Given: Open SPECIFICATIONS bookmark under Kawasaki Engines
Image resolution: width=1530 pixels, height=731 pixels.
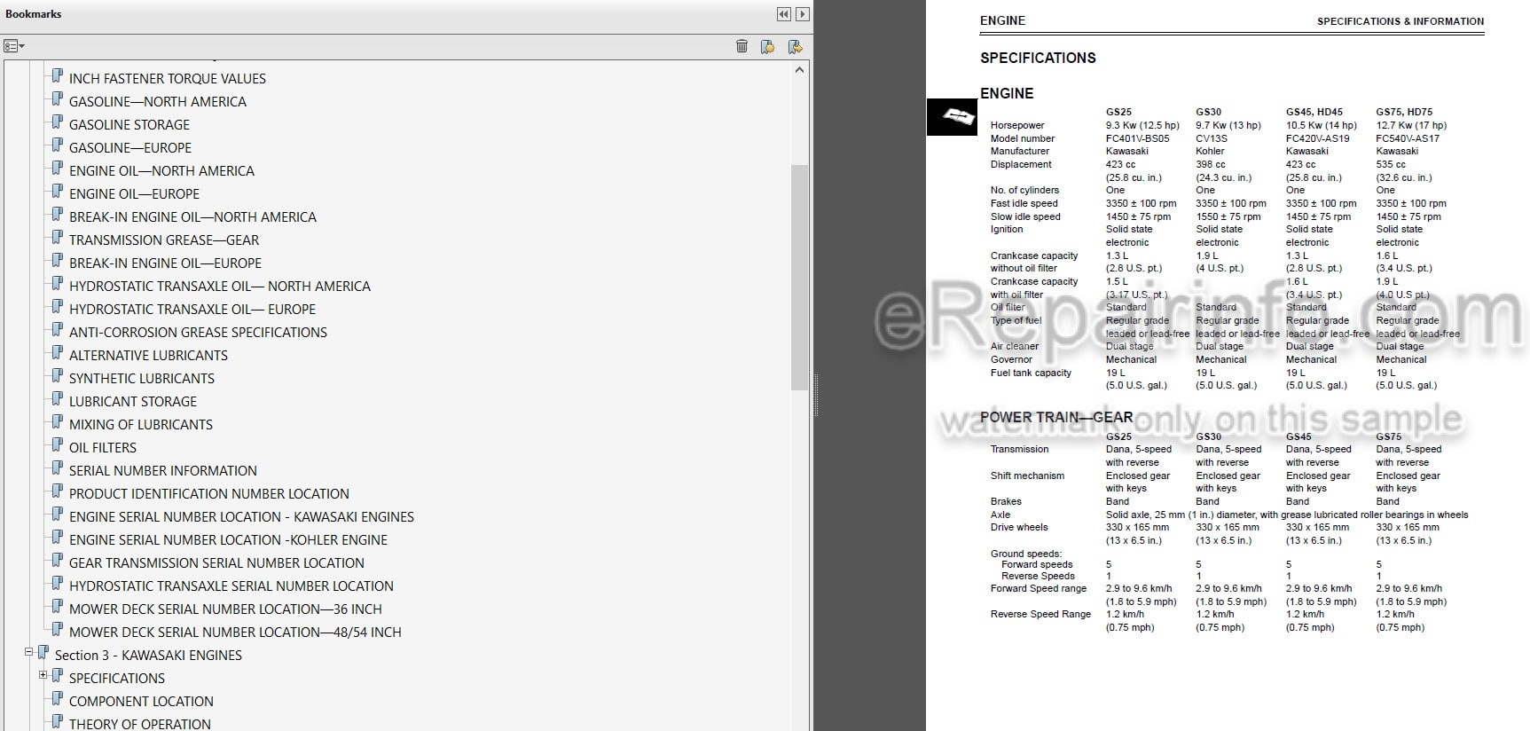Looking at the screenshot, I should pyautogui.click(x=117, y=679).
